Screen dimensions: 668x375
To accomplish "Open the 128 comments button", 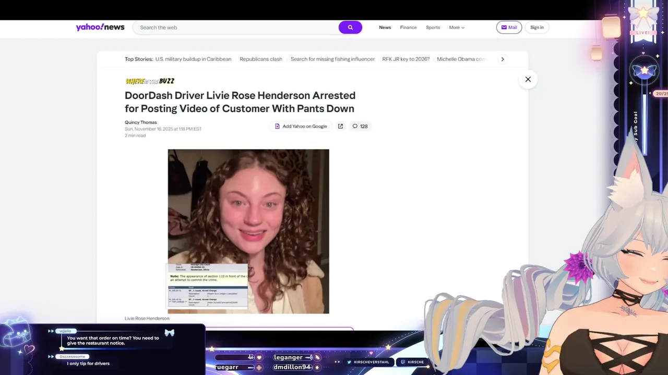I will tap(360, 126).
